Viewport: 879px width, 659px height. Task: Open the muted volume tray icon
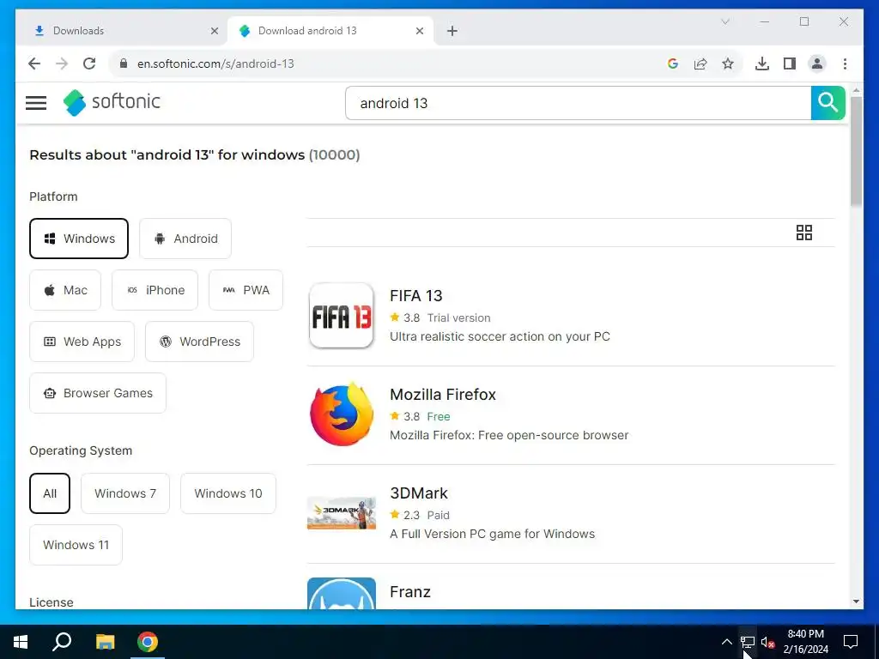click(x=767, y=642)
